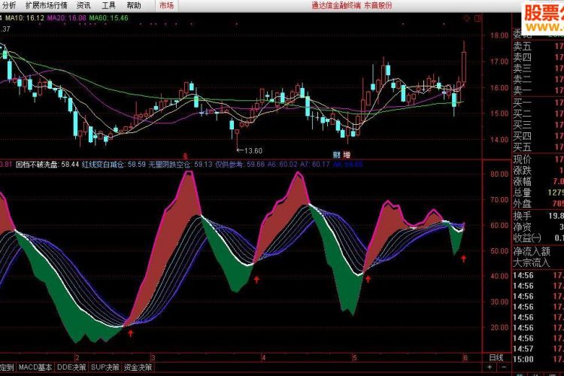Open the 日线 period selector
This screenshot has width=564, height=376.
point(496,357)
